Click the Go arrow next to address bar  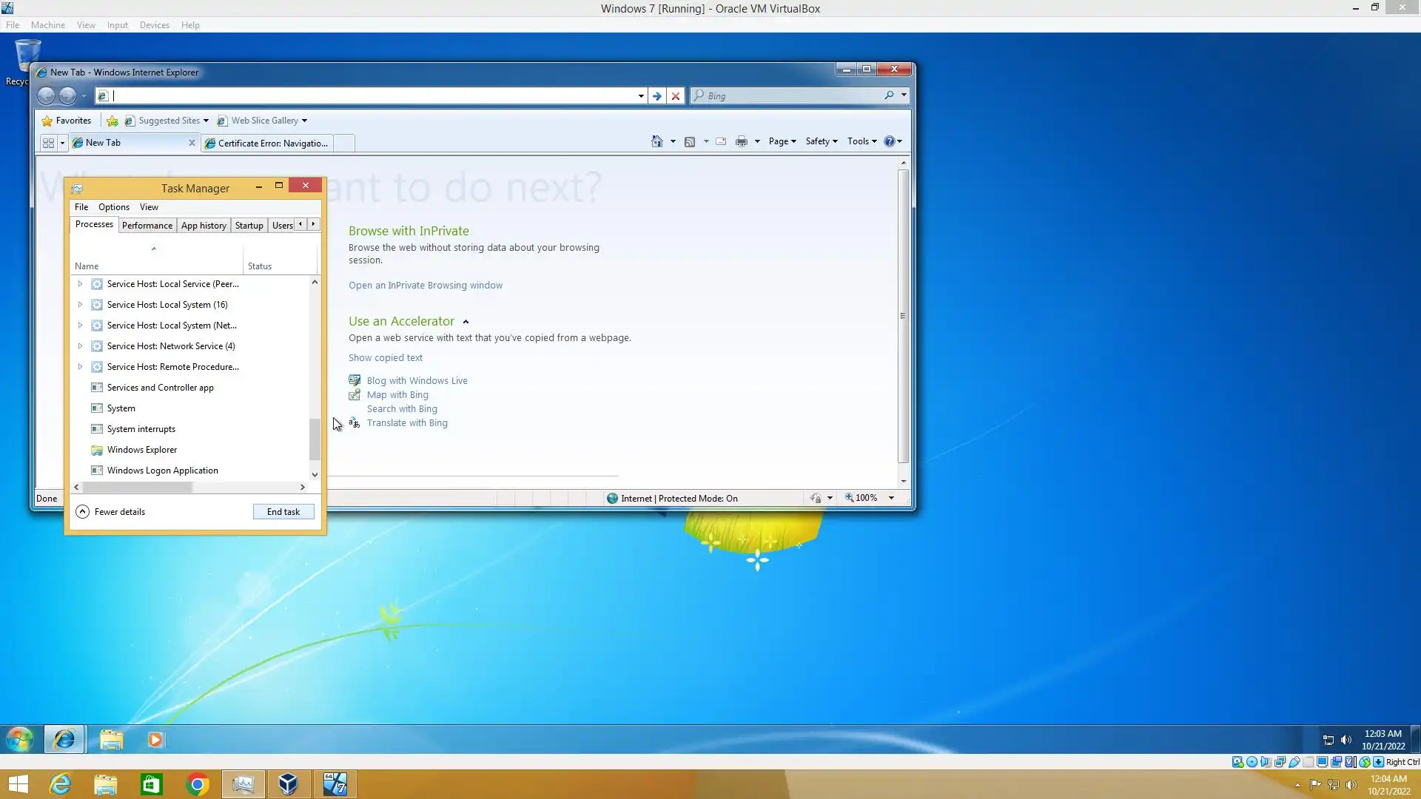point(656,95)
